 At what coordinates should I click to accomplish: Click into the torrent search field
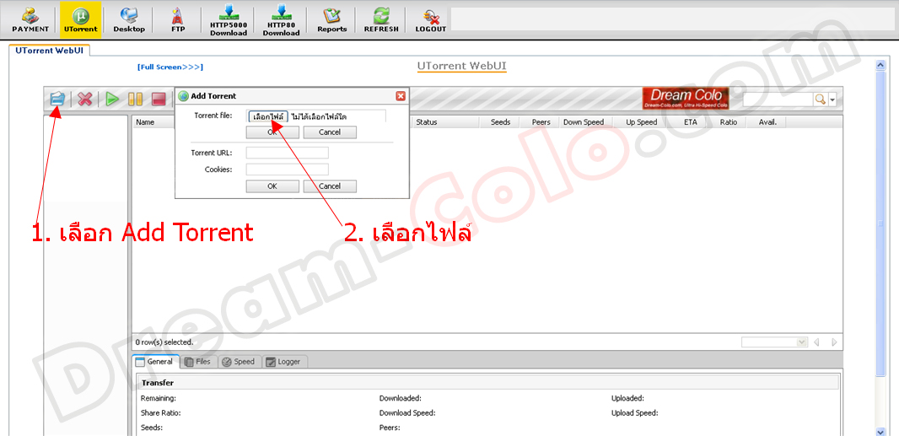pyautogui.click(x=778, y=100)
